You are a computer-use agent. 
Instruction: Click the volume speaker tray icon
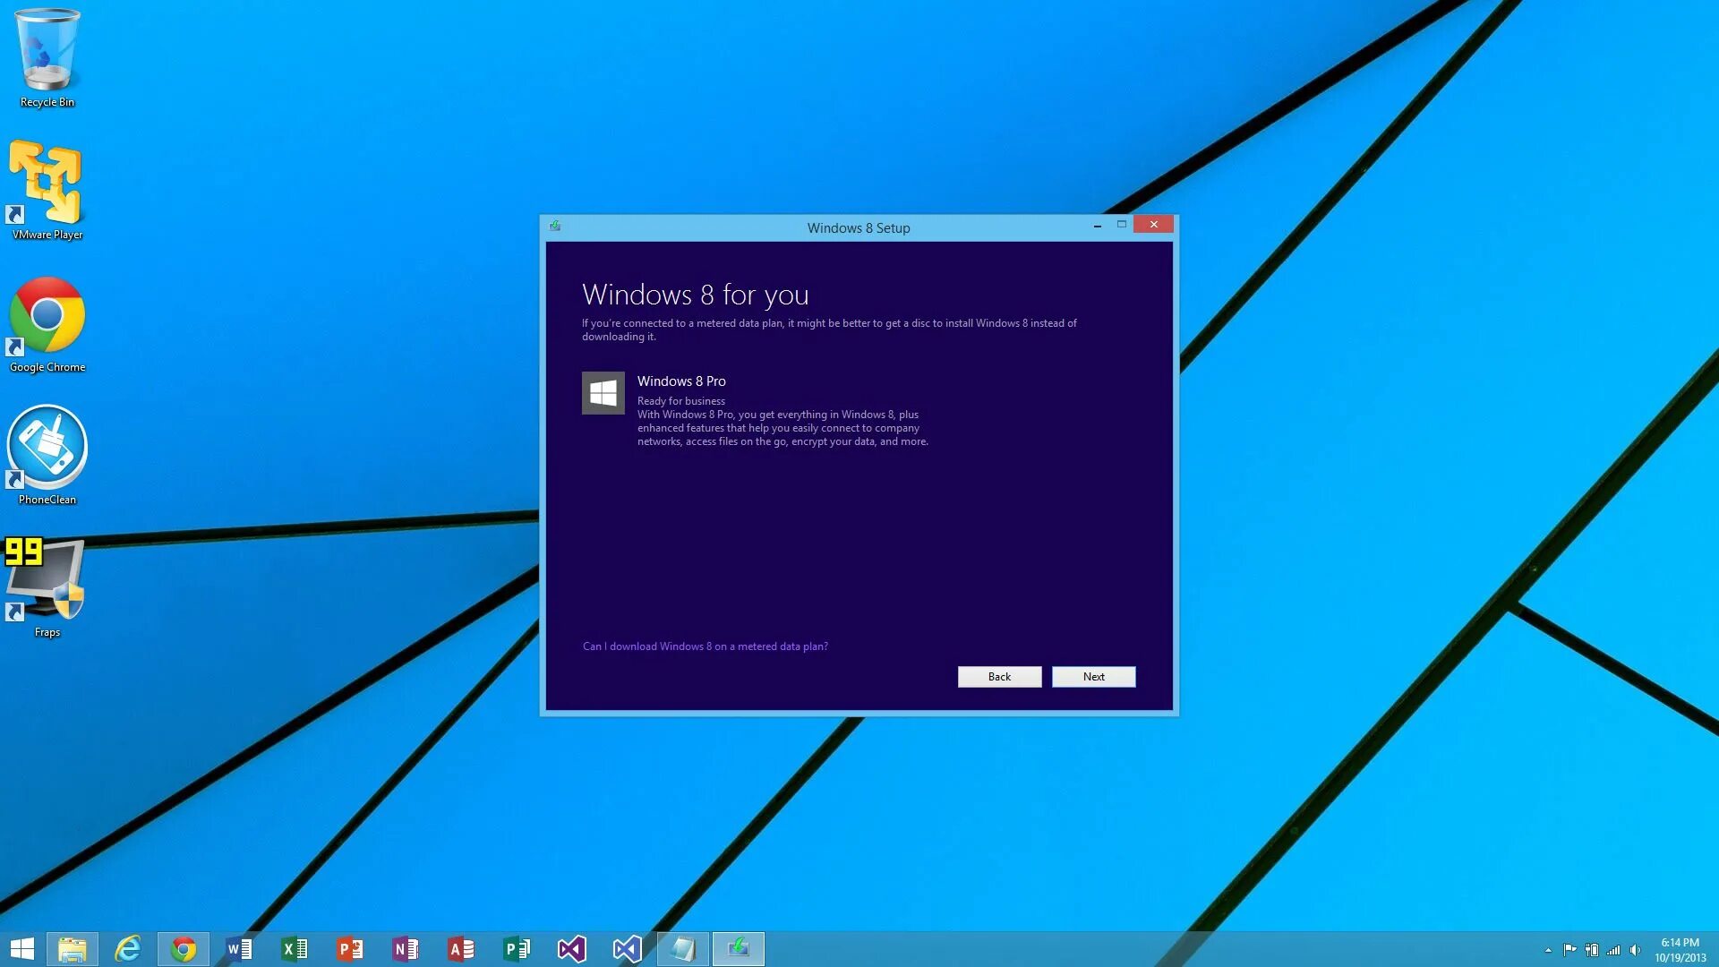pos(1635,950)
